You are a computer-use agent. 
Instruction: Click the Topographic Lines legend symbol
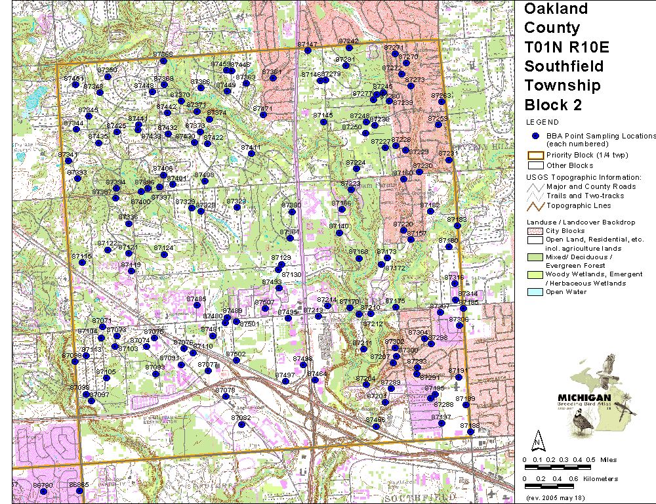click(x=535, y=205)
